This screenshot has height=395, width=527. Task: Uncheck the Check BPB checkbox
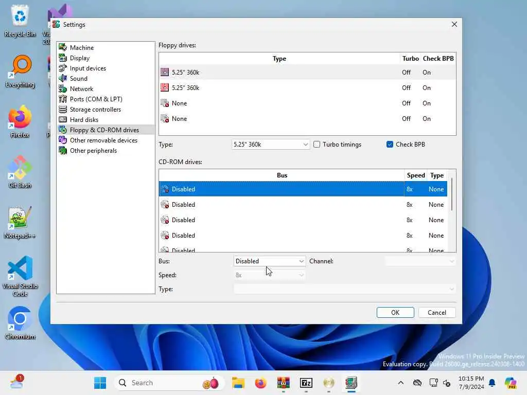click(x=390, y=145)
